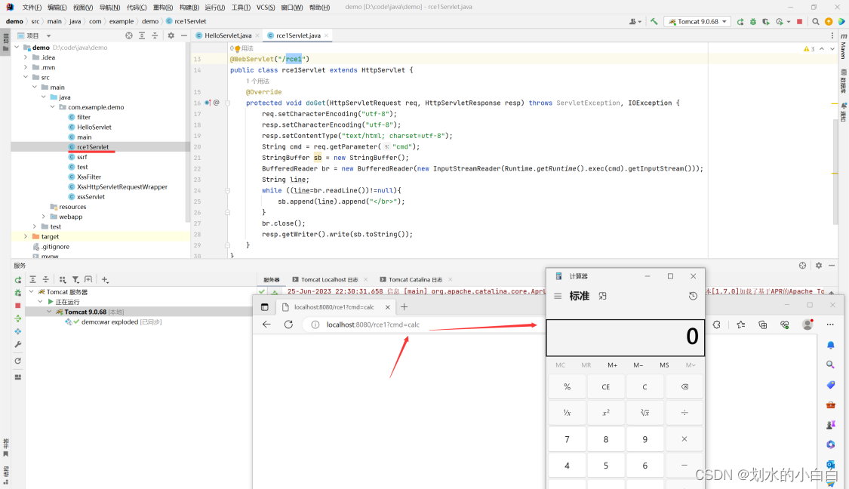Open the profiler run dropdown arrow
This screenshot has width=849, height=489.
(x=789, y=22)
